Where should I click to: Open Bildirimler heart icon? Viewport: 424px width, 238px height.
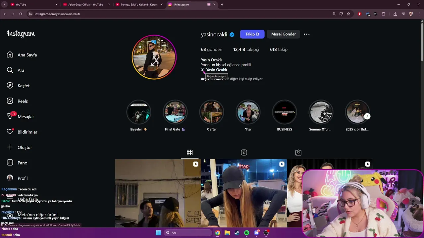10,132
